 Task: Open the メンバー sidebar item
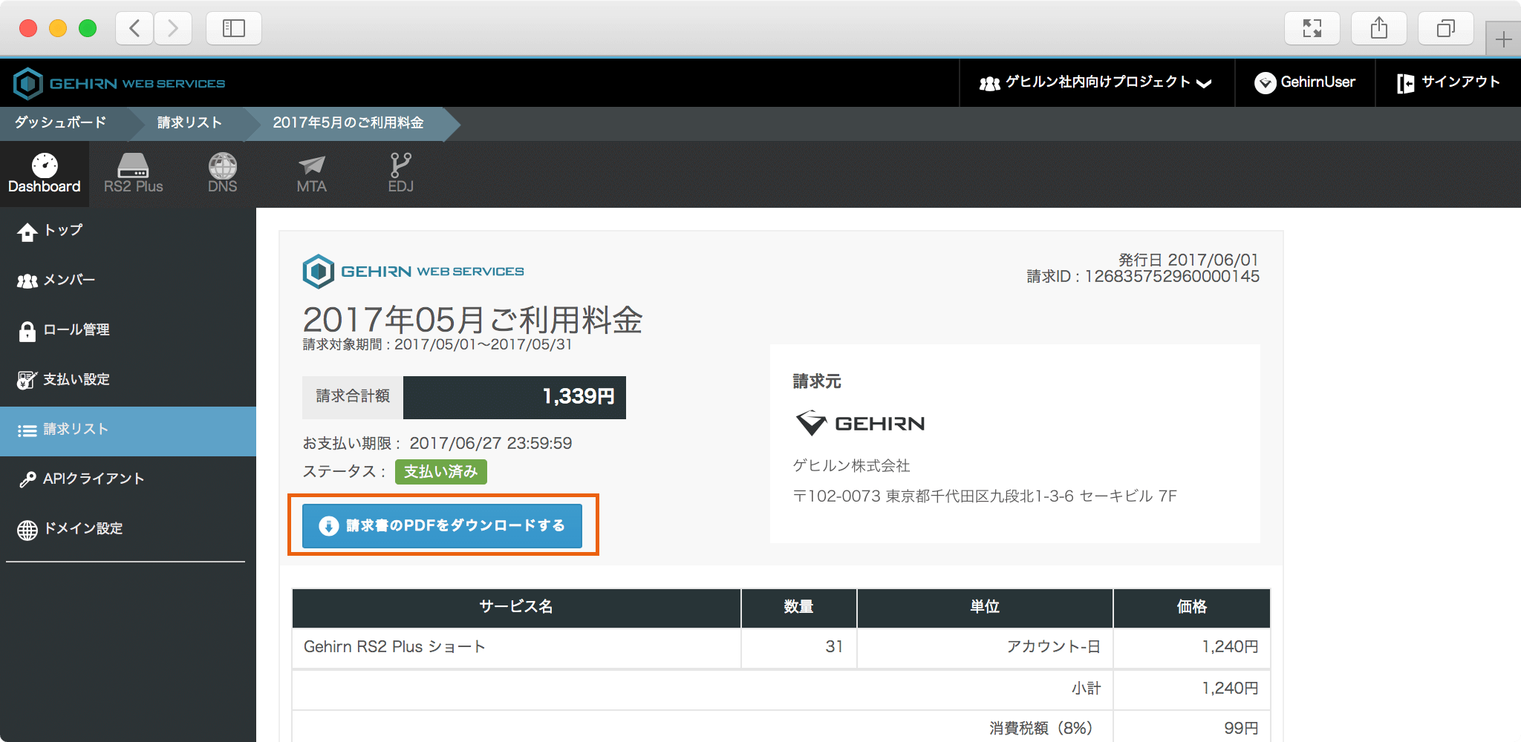click(x=68, y=280)
